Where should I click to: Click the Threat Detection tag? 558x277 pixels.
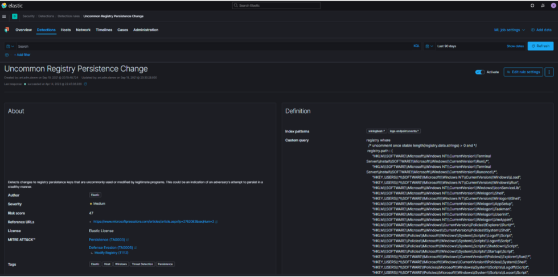142,264
